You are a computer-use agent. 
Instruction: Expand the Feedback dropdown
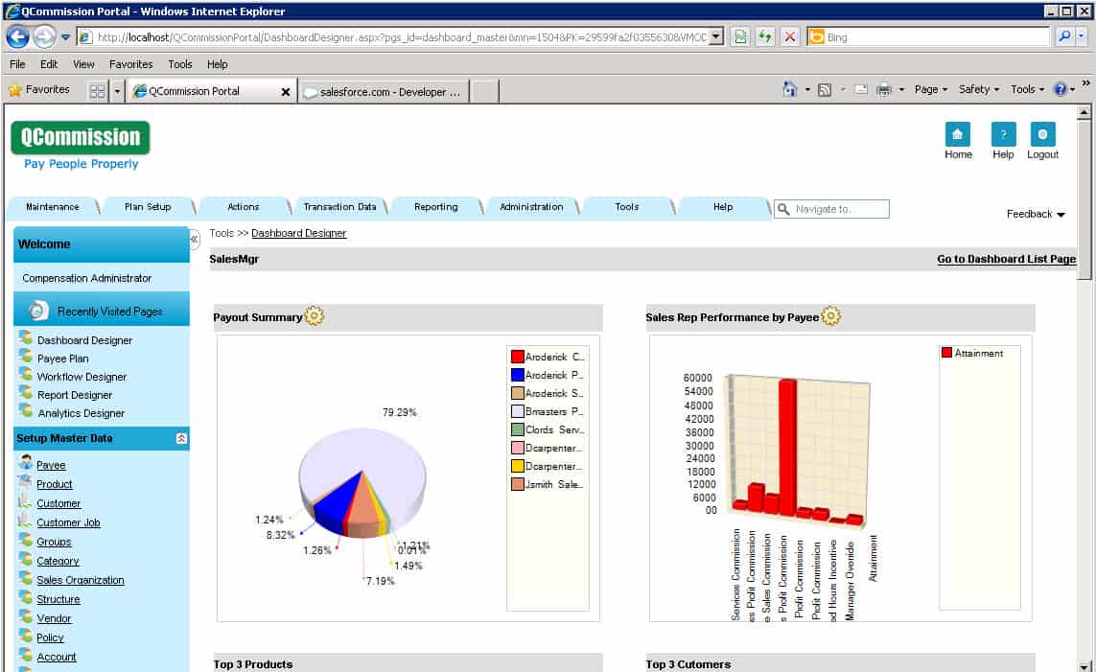click(1036, 214)
